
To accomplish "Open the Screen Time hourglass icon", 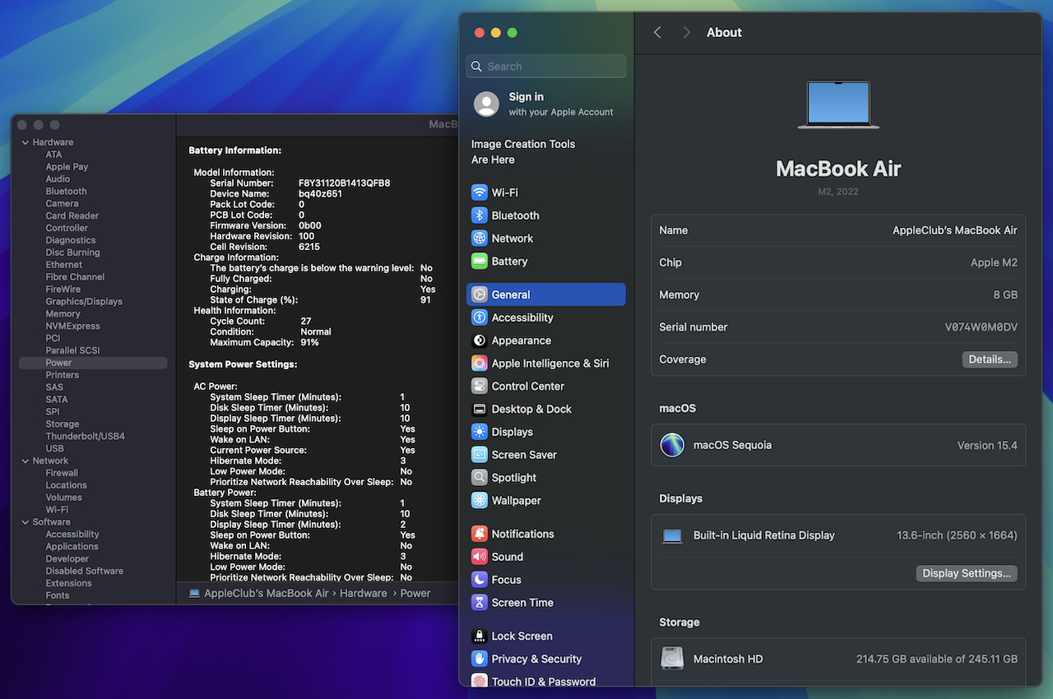I will 480,603.
